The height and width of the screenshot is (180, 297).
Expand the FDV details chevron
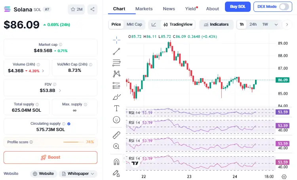60,90
